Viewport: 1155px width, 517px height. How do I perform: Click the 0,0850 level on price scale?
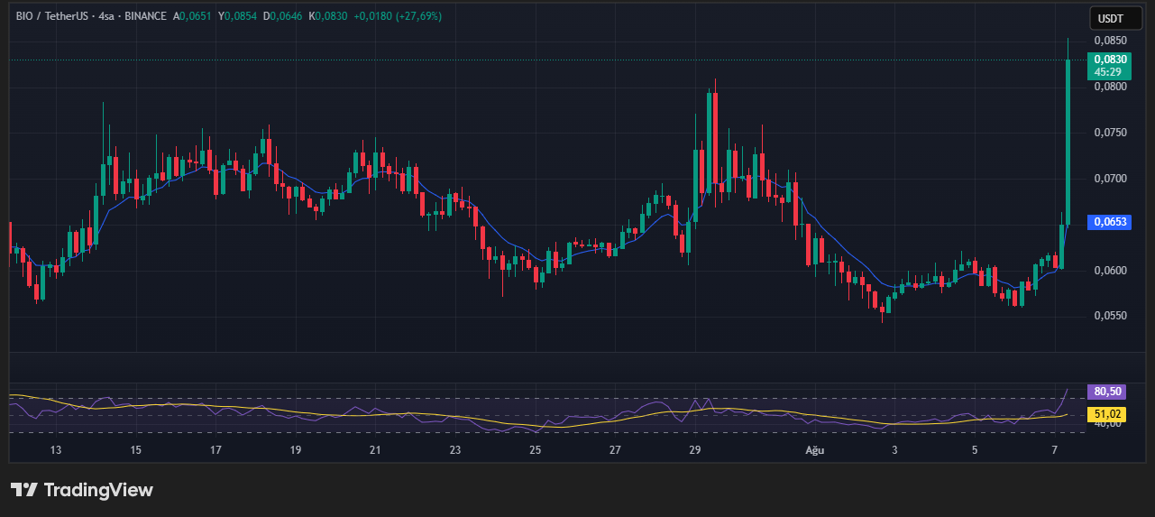[1110, 41]
